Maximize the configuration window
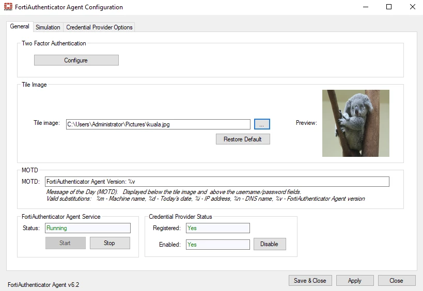Viewport: 423px width, 291px height. 389,7
